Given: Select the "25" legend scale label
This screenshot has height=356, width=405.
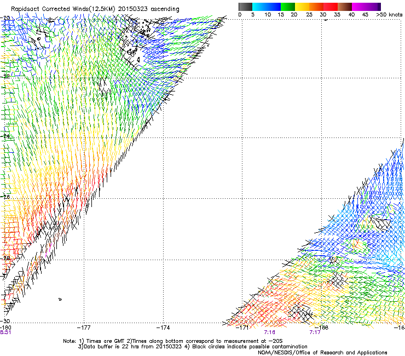Looking at the screenshot, I should click(309, 15).
